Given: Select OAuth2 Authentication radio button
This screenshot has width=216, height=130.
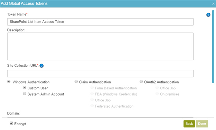Looking at the screenshot, I should (141, 82).
